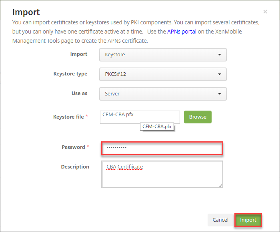Click the Use as label

coord(79,93)
